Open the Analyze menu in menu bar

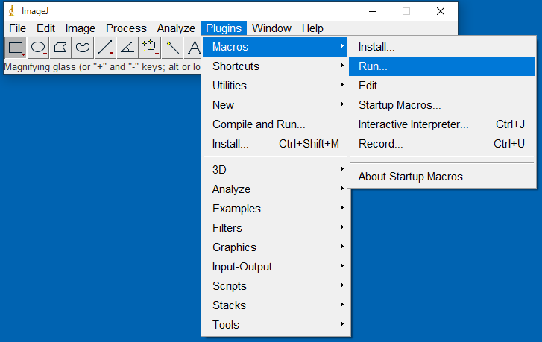pos(176,28)
